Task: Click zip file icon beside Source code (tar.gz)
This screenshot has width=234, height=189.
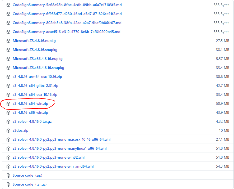Action: click(x=8, y=184)
